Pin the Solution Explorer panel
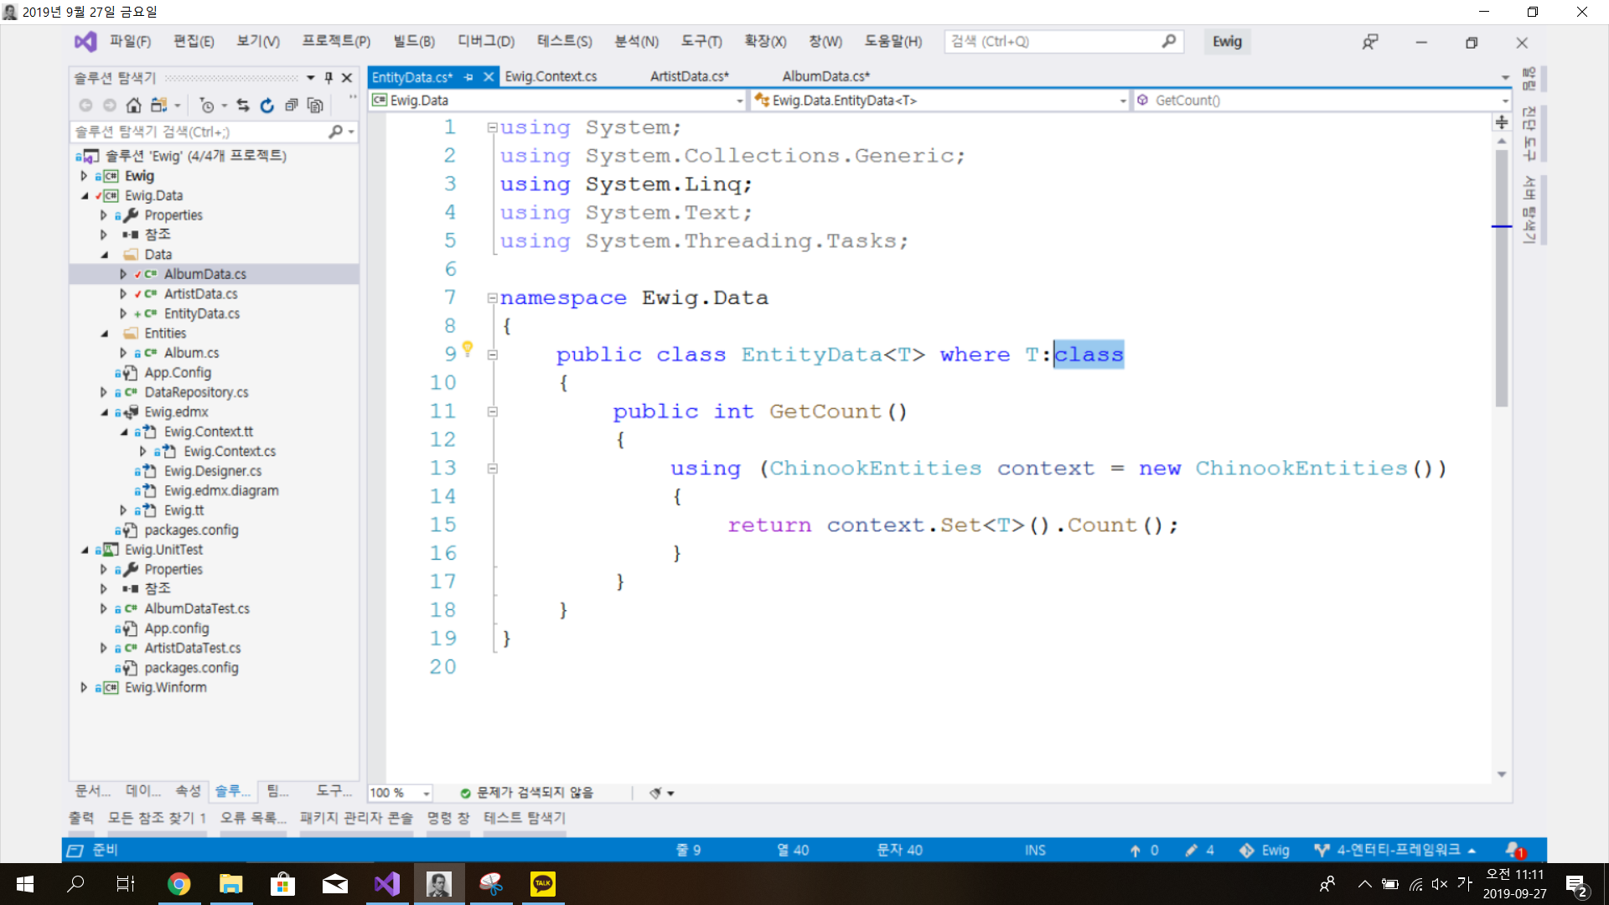Viewport: 1609px width, 905px height. click(329, 77)
